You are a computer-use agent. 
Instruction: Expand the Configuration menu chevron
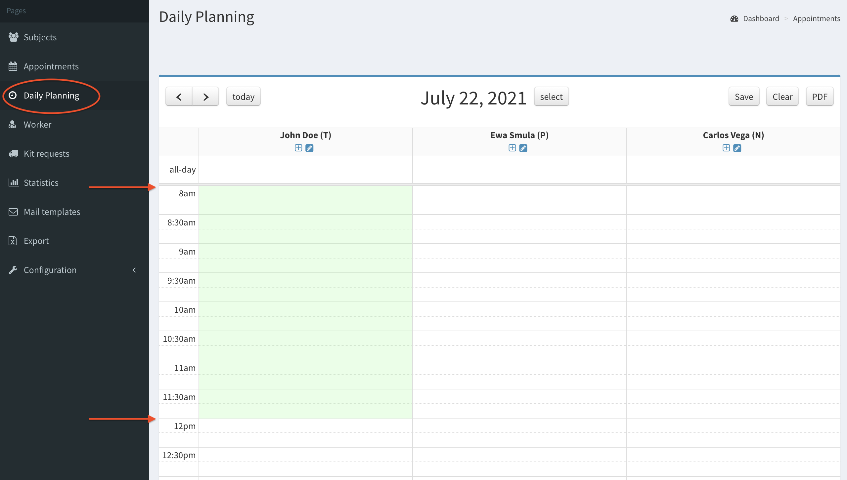(134, 270)
